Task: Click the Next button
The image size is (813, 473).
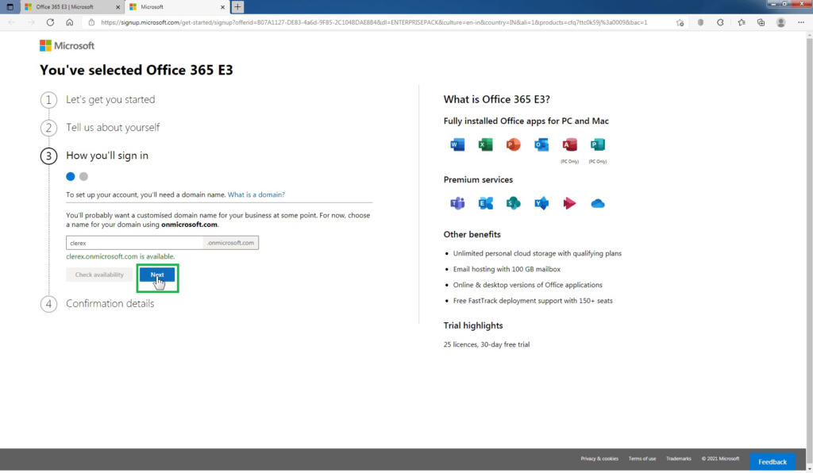Action: [157, 275]
